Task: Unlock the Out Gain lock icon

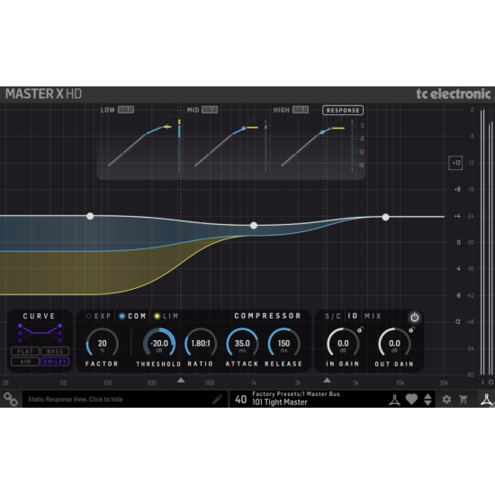Action: click(411, 330)
